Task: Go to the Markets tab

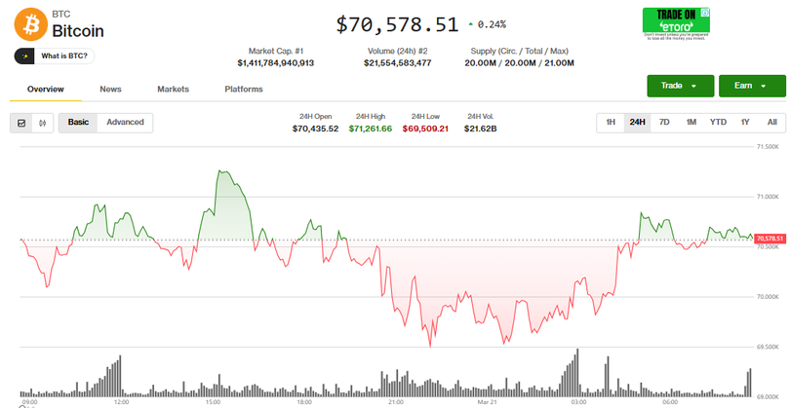Action: coord(173,90)
